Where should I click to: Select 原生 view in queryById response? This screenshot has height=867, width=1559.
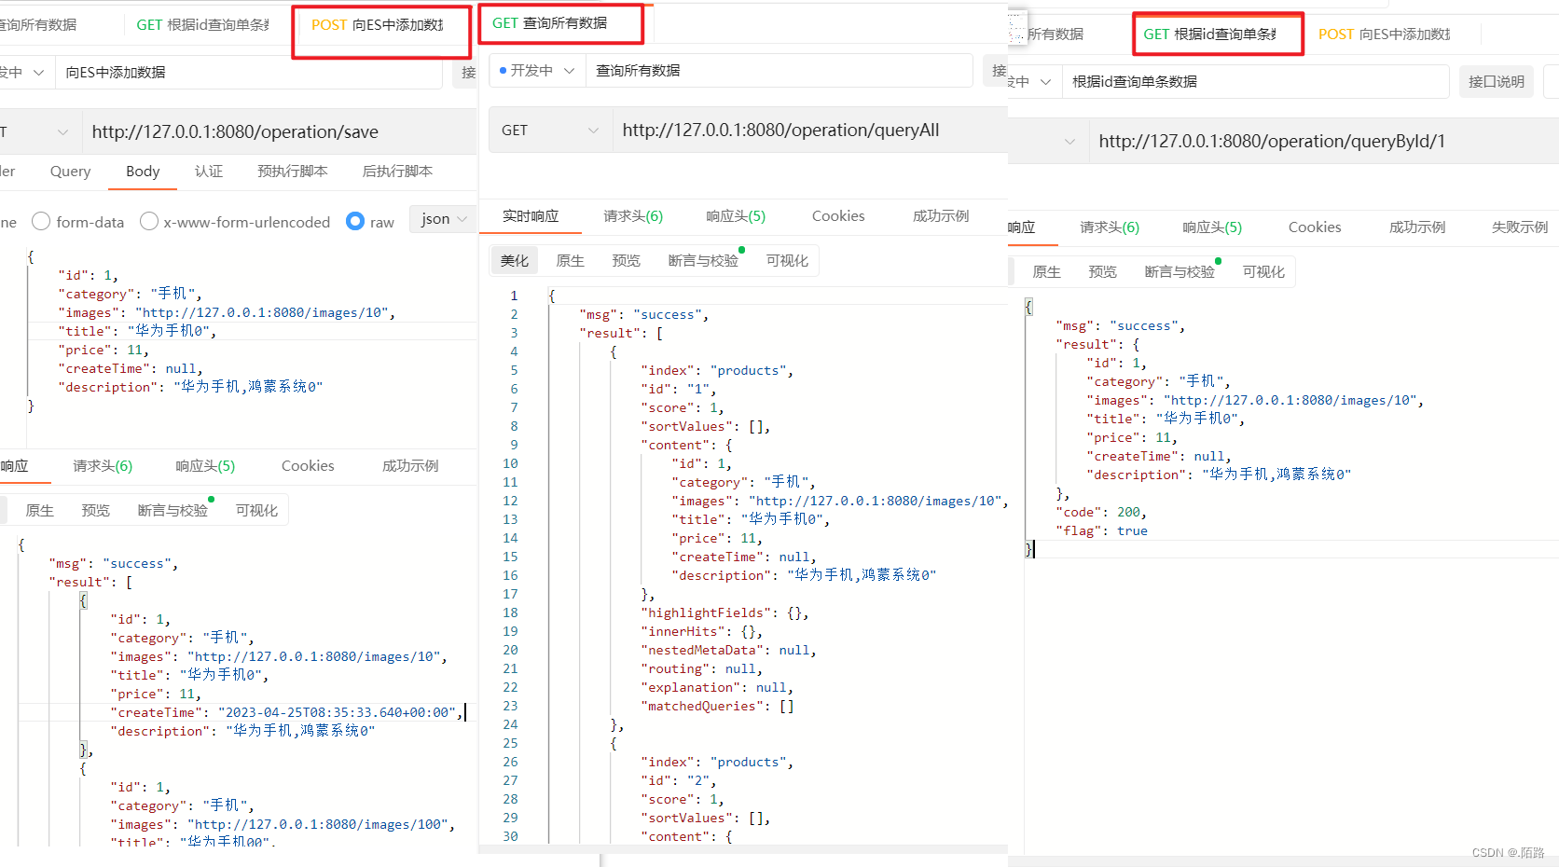1047,272
